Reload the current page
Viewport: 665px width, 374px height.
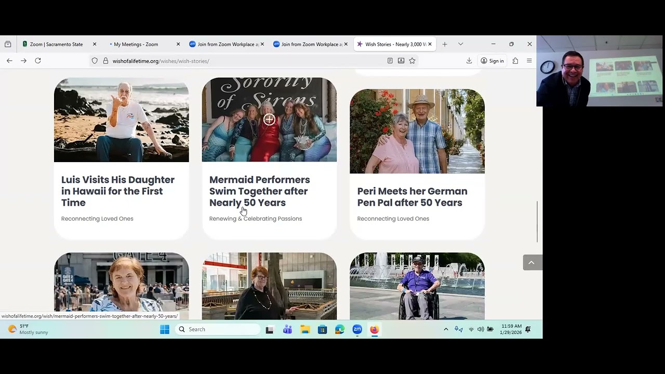pos(38,61)
